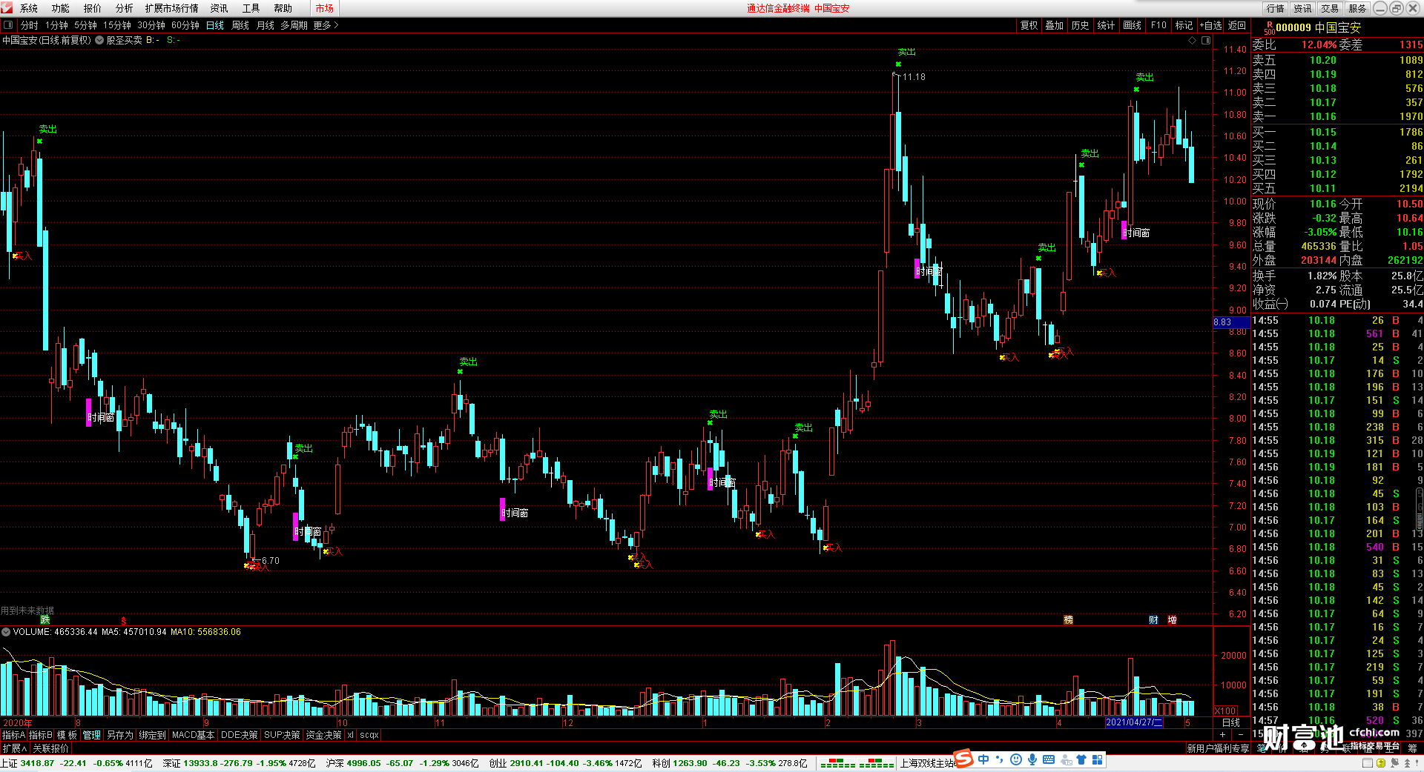Open the 关联报价 tab
Viewport: 1424px width, 772px height.
click(x=50, y=748)
